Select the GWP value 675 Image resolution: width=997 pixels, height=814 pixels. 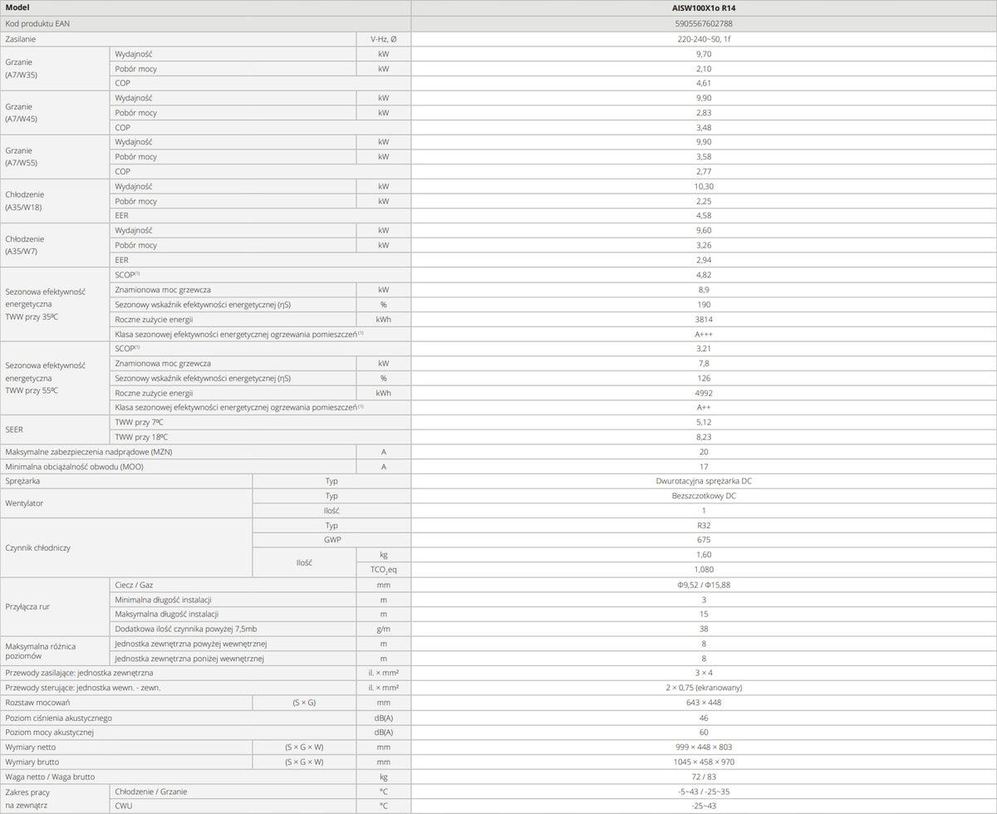704,540
